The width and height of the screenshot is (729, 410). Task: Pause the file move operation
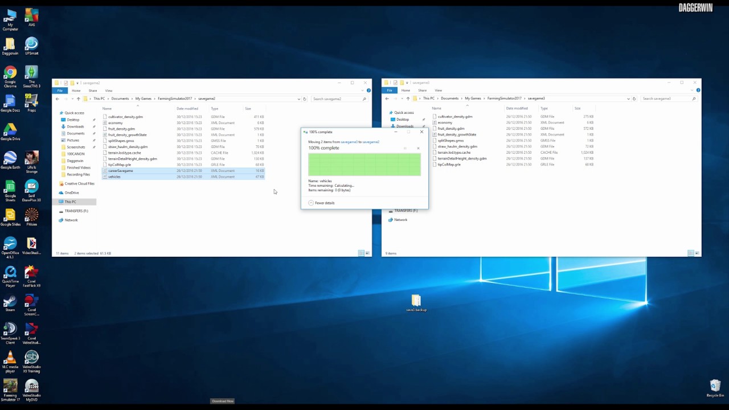(x=405, y=148)
